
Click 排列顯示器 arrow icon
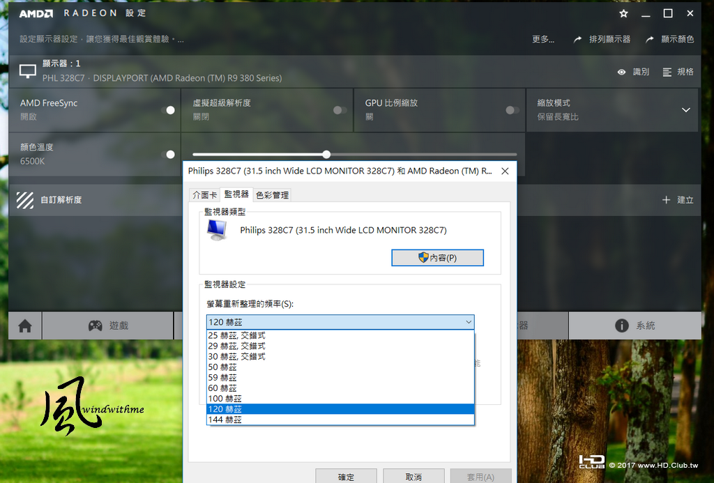577,40
